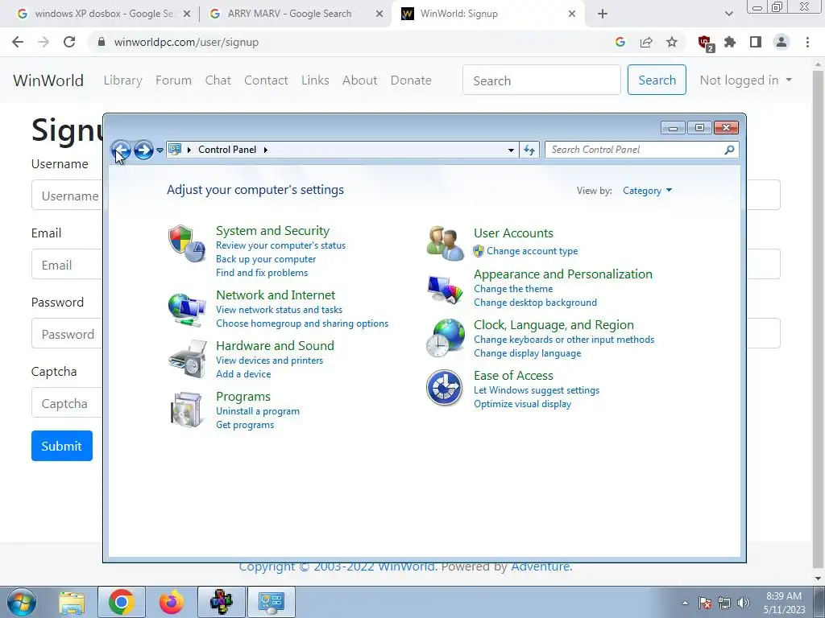Open the uBlock extension icon
The width and height of the screenshot is (825, 618).
point(705,43)
